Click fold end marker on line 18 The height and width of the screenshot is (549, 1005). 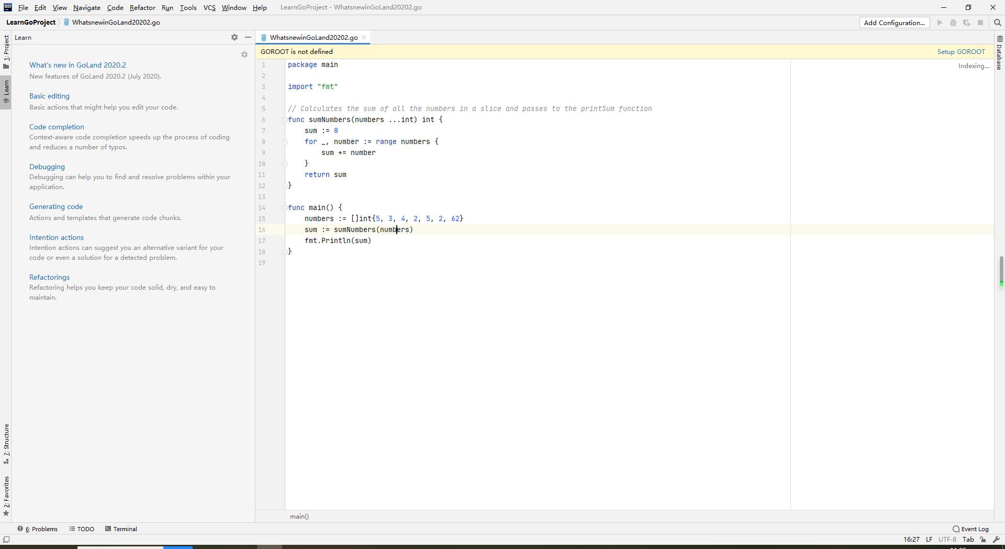click(285, 252)
